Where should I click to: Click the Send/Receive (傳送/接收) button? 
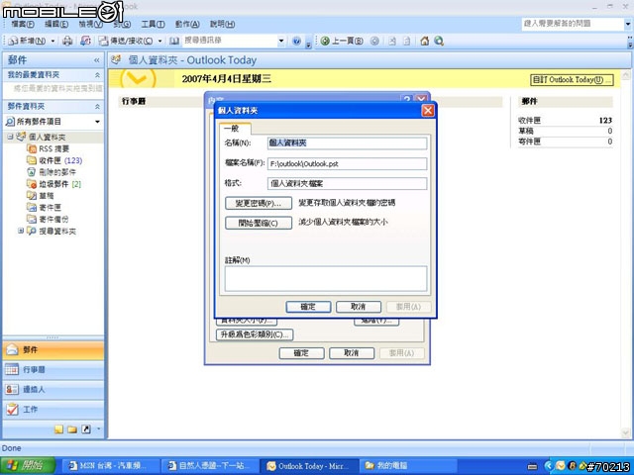point(127,41)
